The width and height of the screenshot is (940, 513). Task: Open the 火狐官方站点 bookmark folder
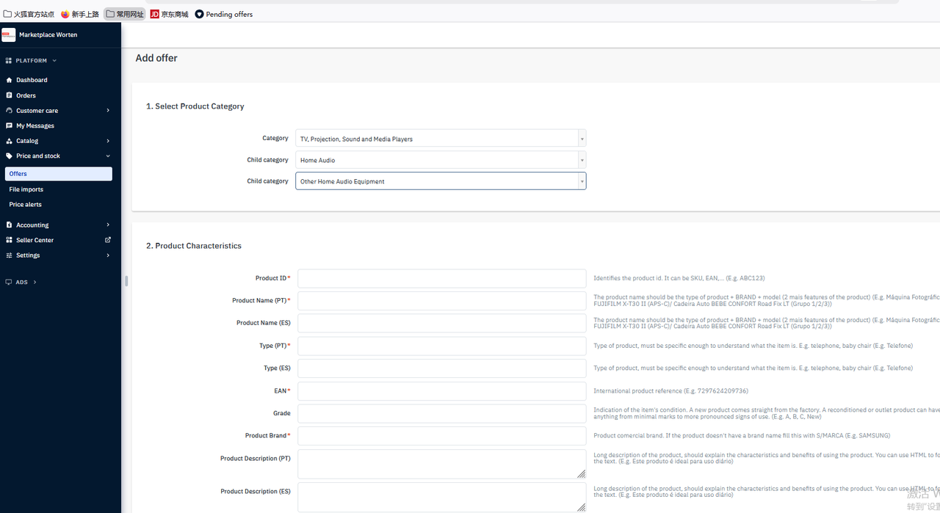[29, 14]
